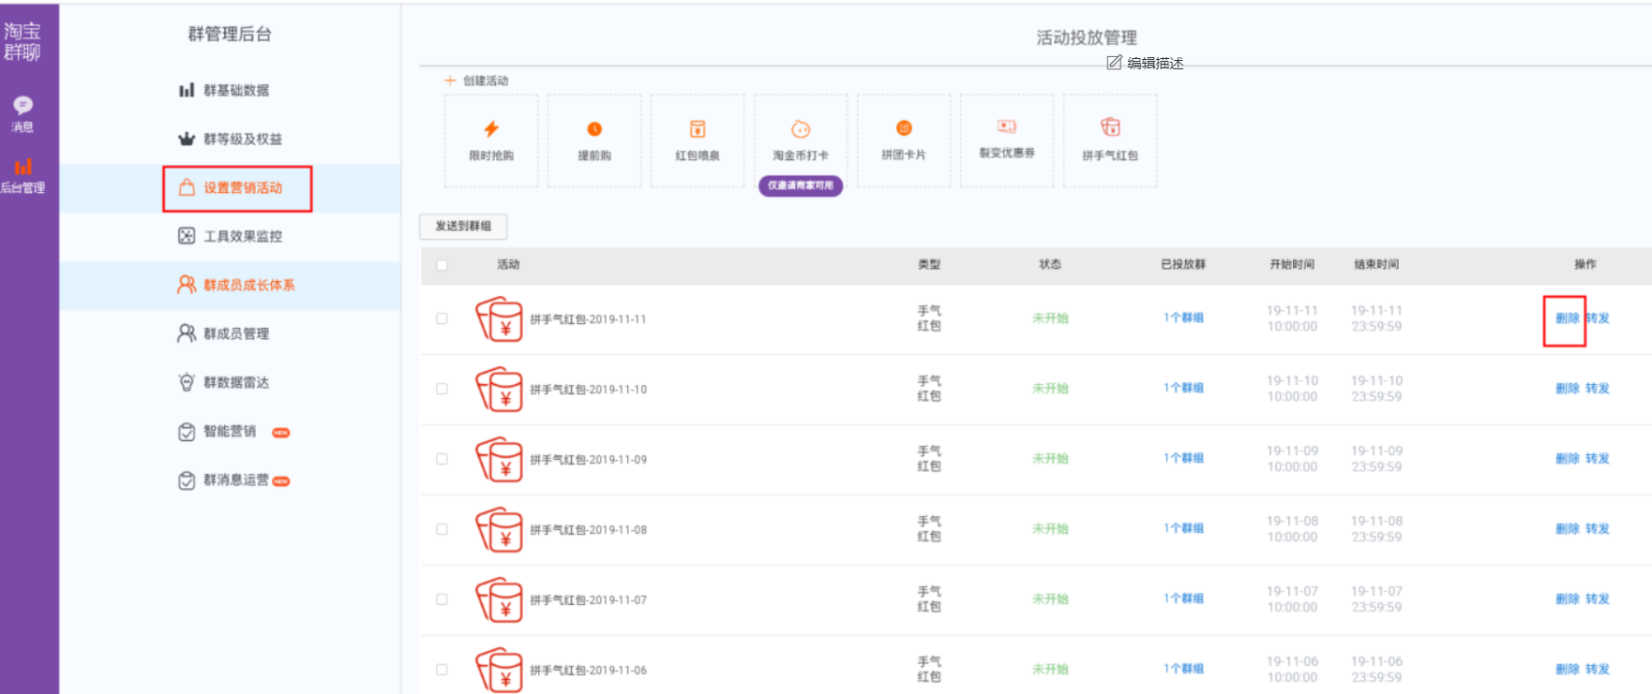Choose the 淘金币打卡 piggy icon

point(801,129)
